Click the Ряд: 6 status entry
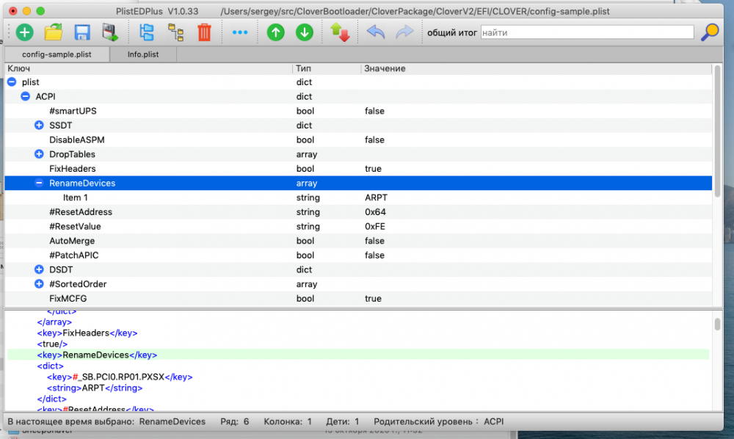Viewport: 734px width, 439px height. point(235,421)
